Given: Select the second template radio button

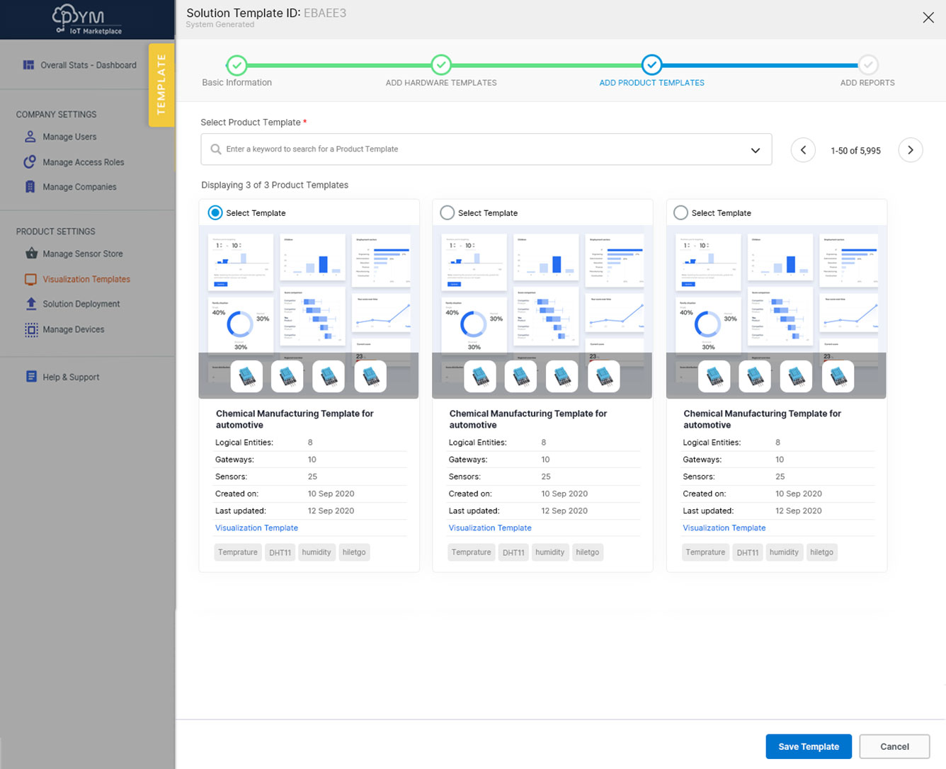Looking at the screenshot, I should 447,212.
